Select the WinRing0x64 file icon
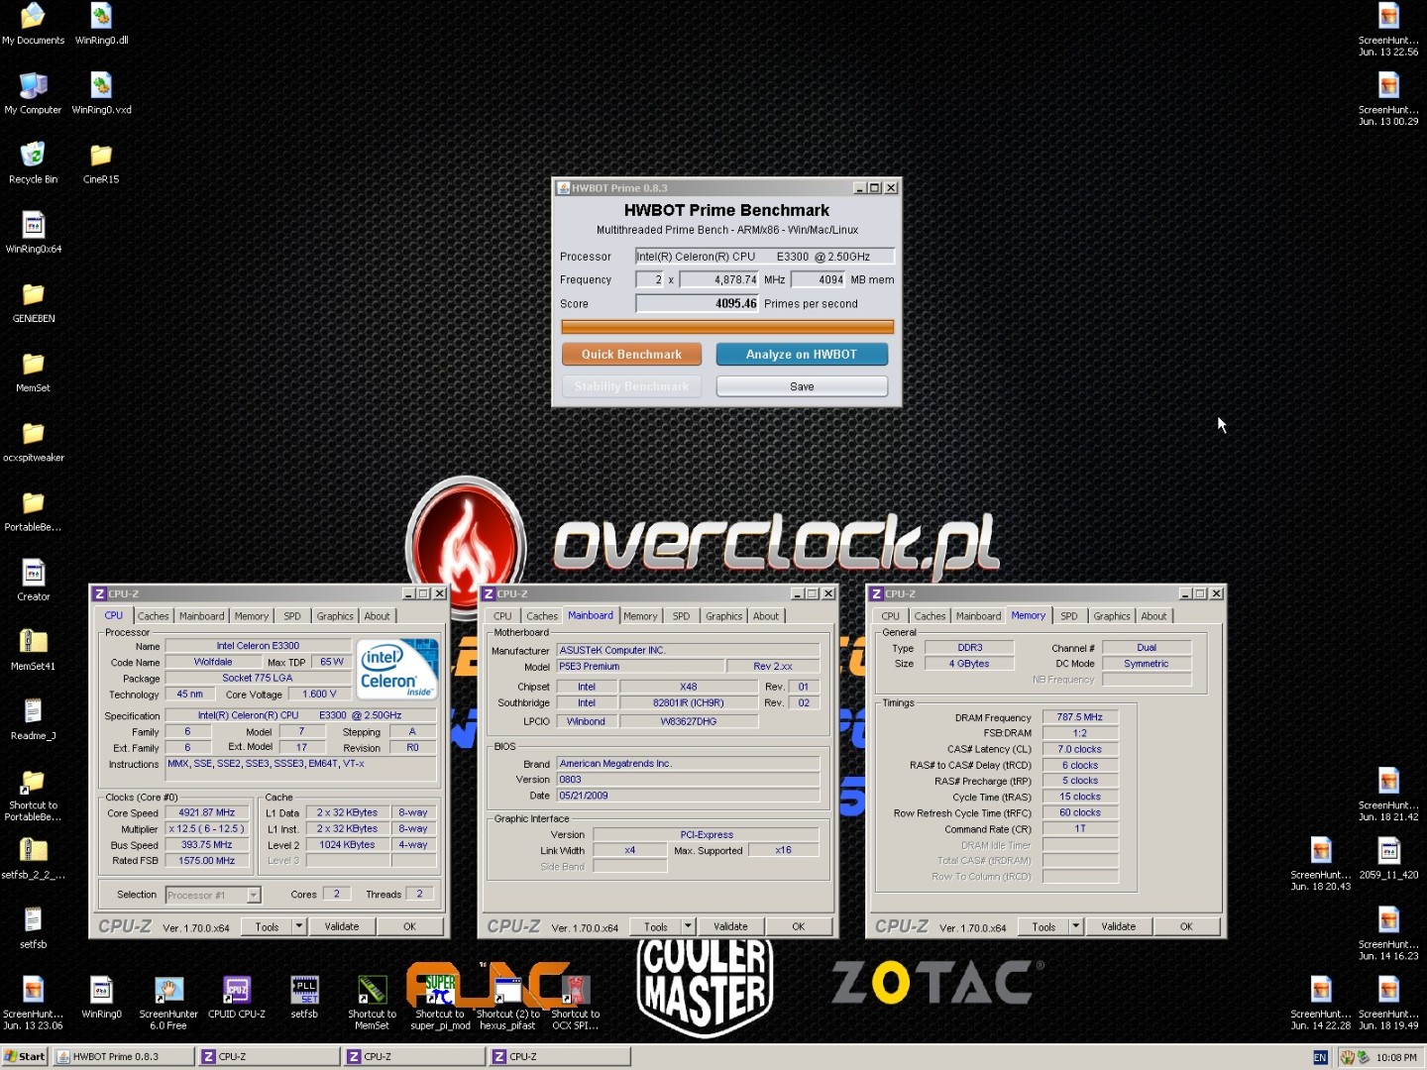The height and width of the screenshot is (1070, 1427). pyautogui.click(x=33, y=233)
